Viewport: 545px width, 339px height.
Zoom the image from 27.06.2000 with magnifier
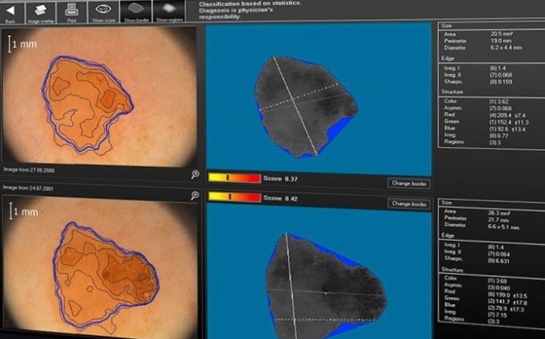(195, 174)
